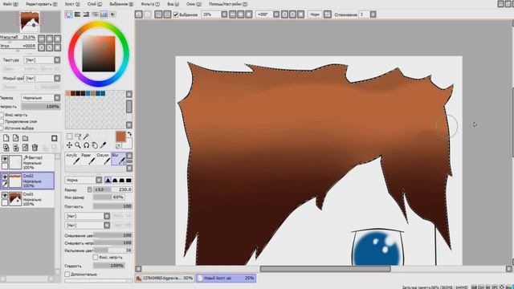Toggle the Выбранное checkbox in toolbar
Image resolution: width=514 pixels, height=289 pixels.
[x=176, y=14]
